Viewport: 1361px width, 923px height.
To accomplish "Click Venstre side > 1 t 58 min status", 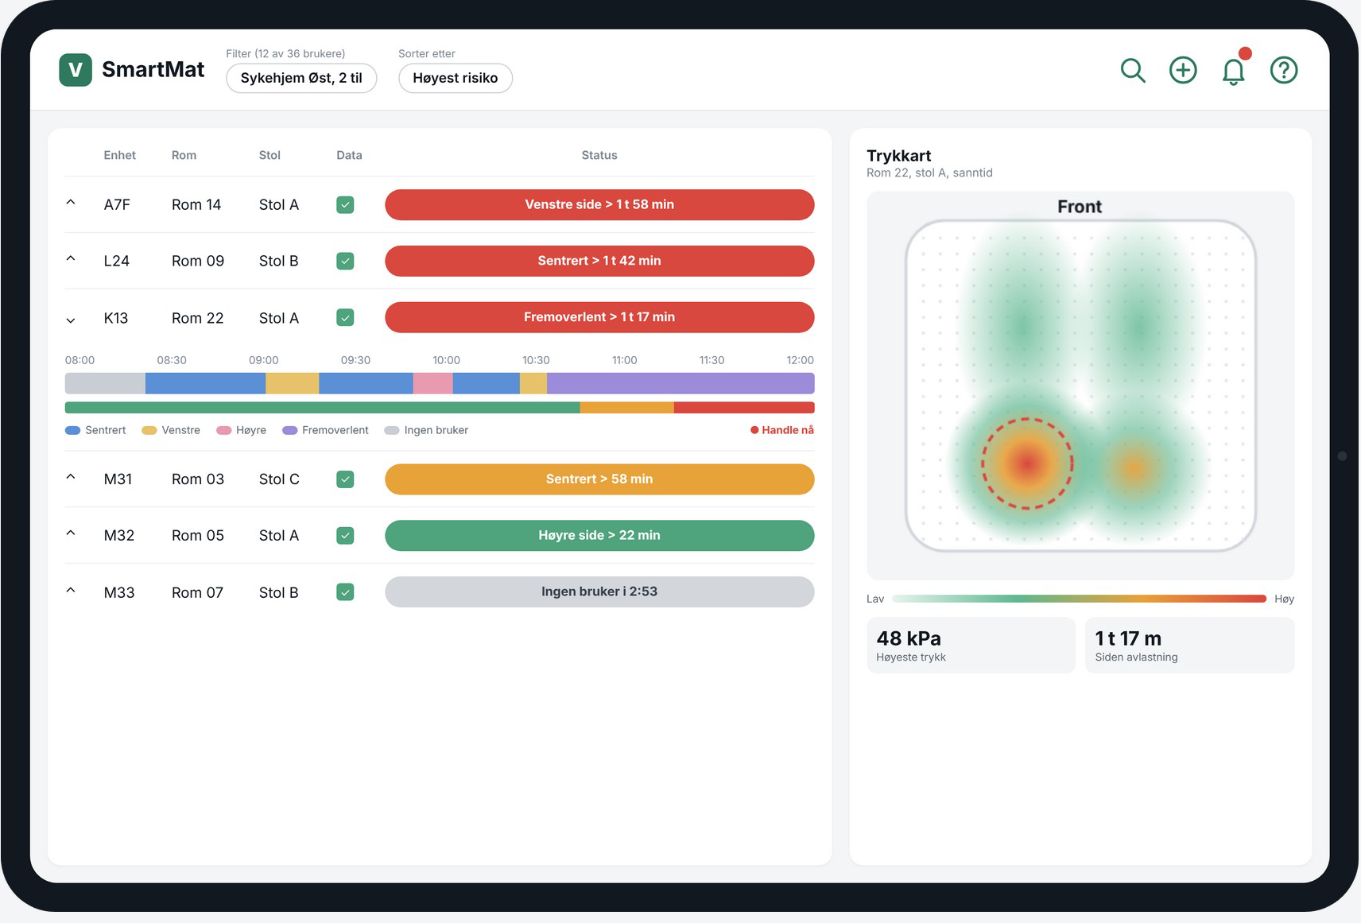I will (x=599, y=204).
